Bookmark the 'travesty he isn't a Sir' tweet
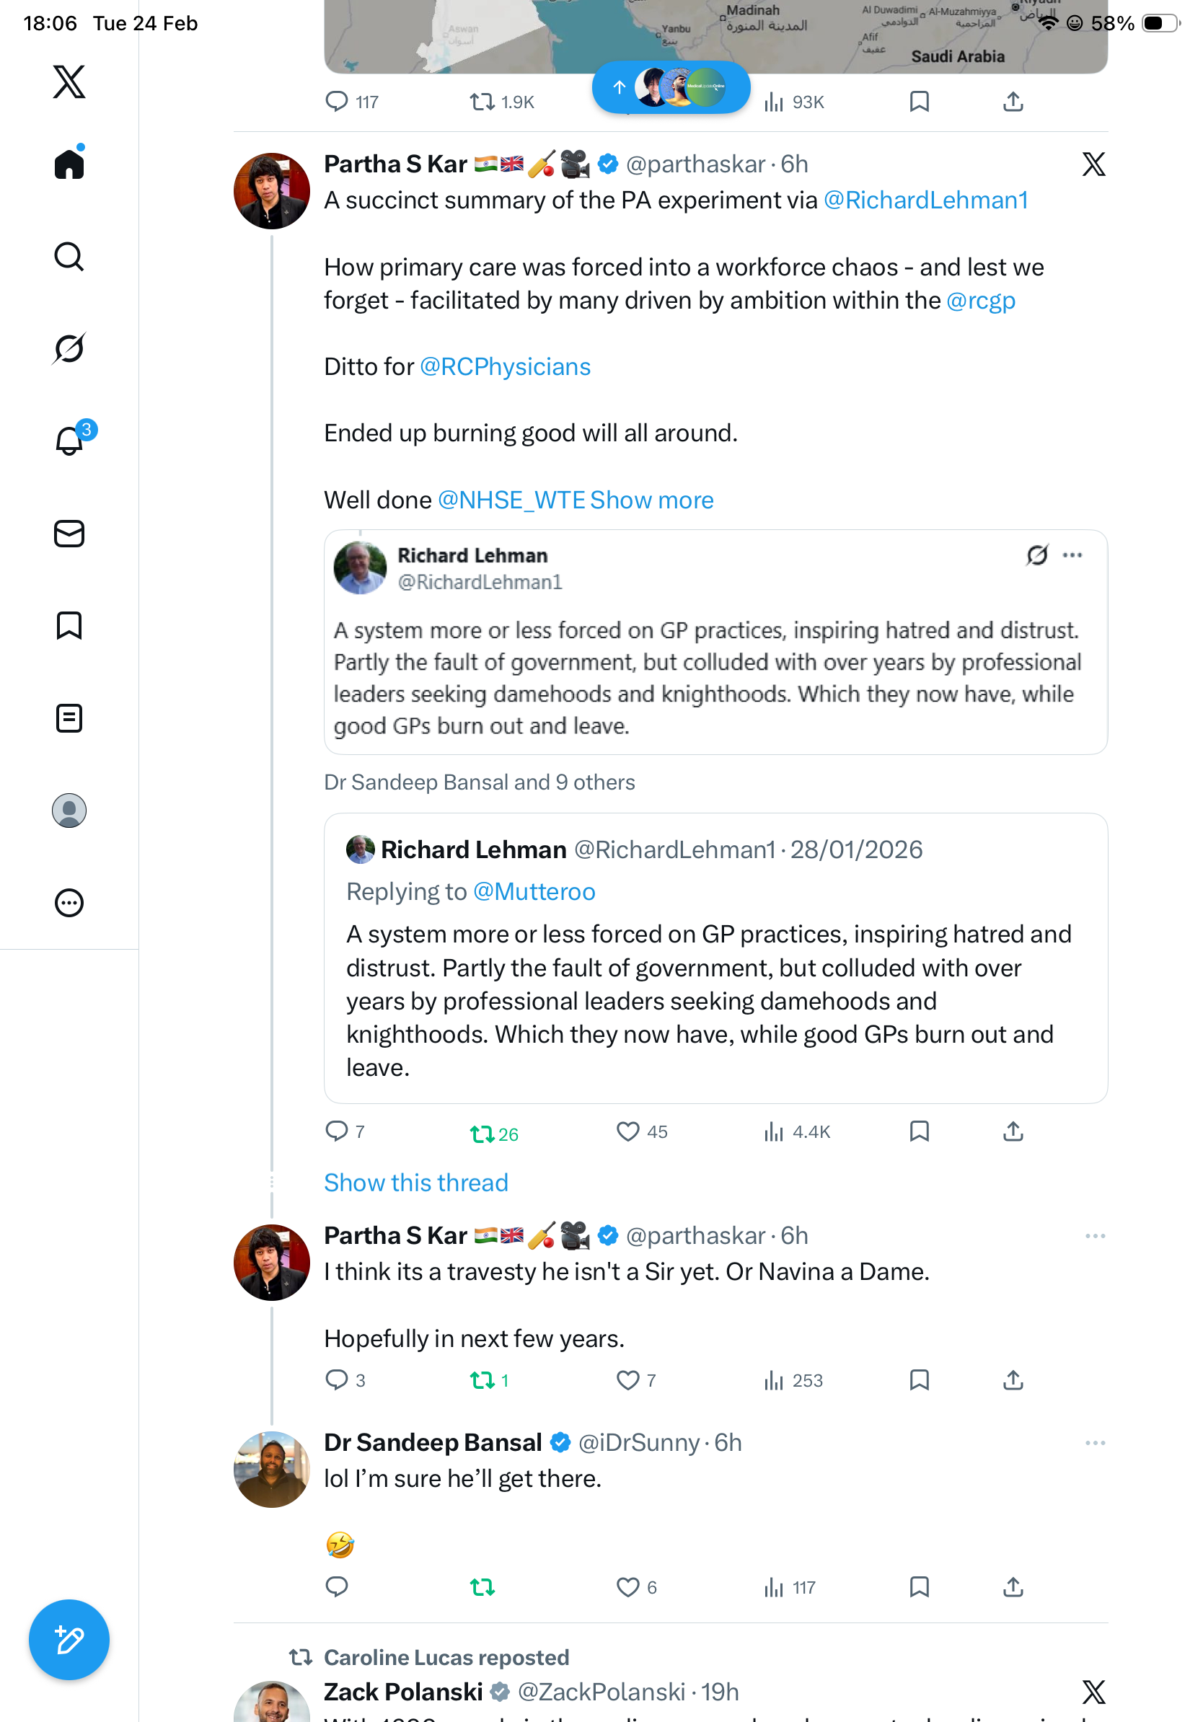Viewport: 1203px width, 1722px height. point(919,1380)
